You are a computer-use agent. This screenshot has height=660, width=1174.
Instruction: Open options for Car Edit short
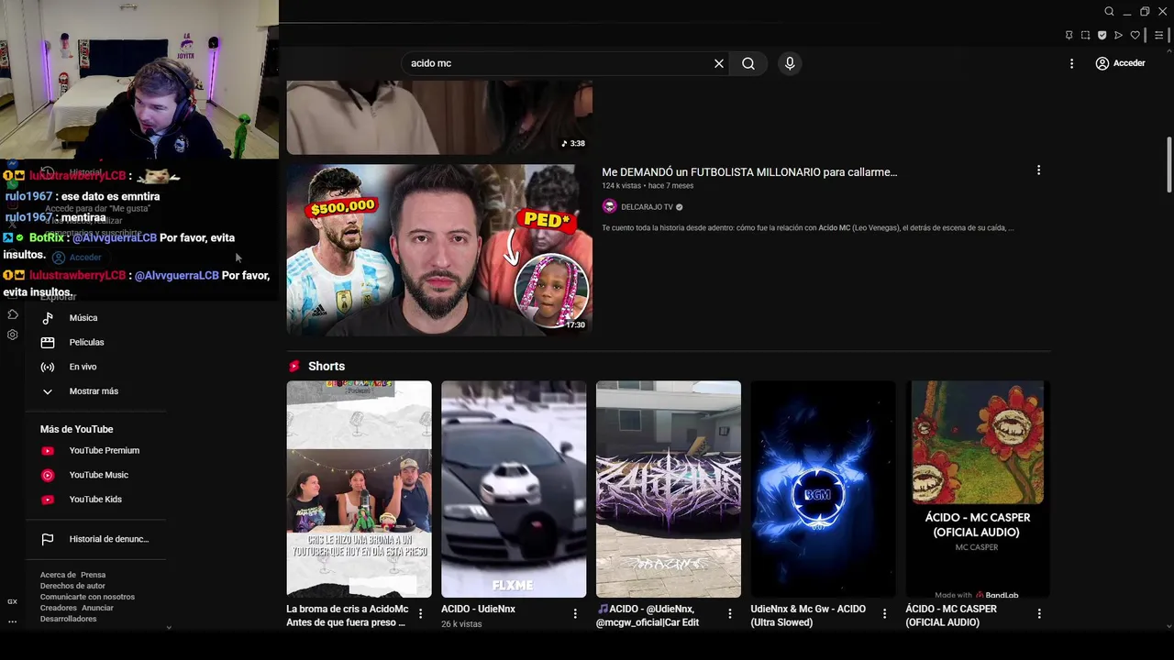(730, 613)
